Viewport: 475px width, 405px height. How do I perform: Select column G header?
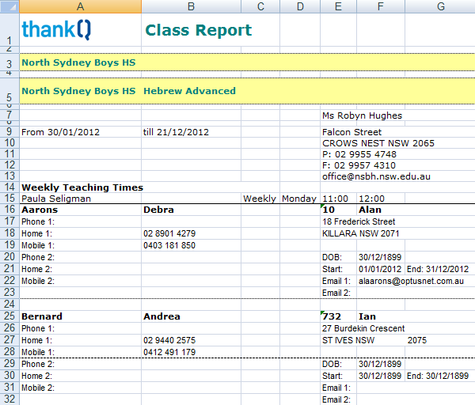439,6
